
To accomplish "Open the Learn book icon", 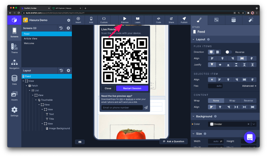I will tap(137, 20).
